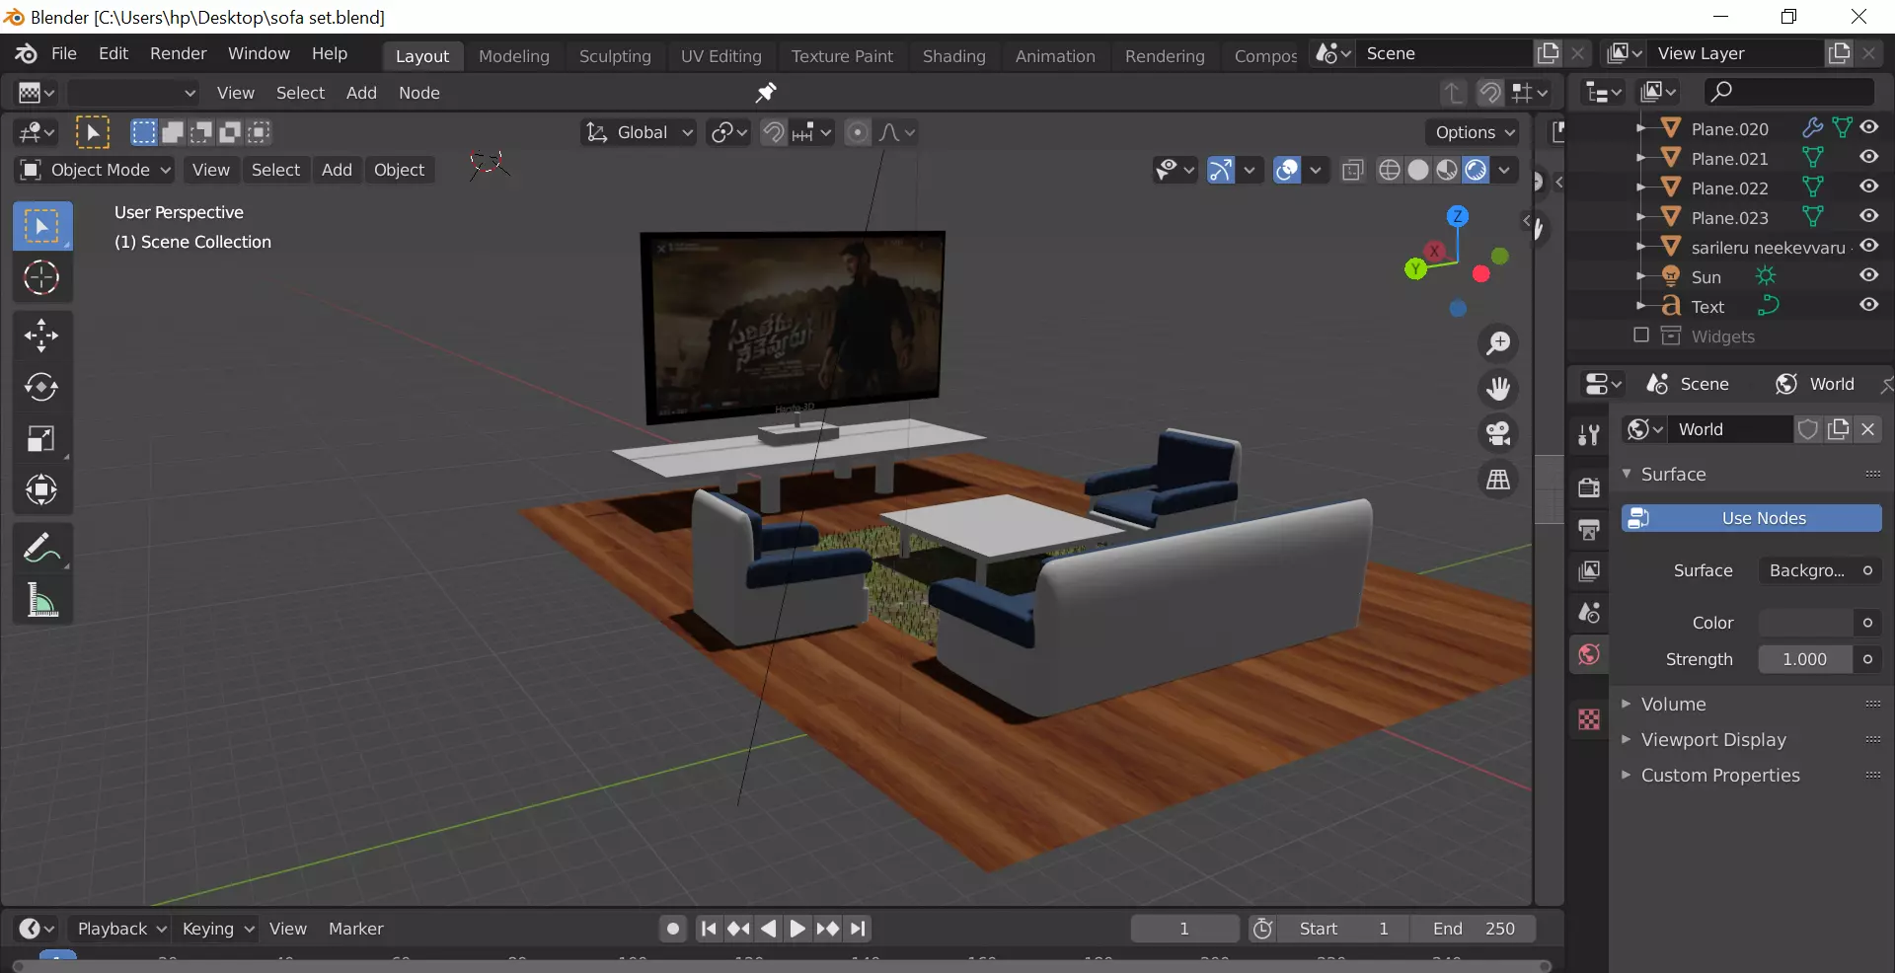Open the Texture properties tab
Screen dimensions: 1895x973
pyautogui.click(x=1589, y=719)
